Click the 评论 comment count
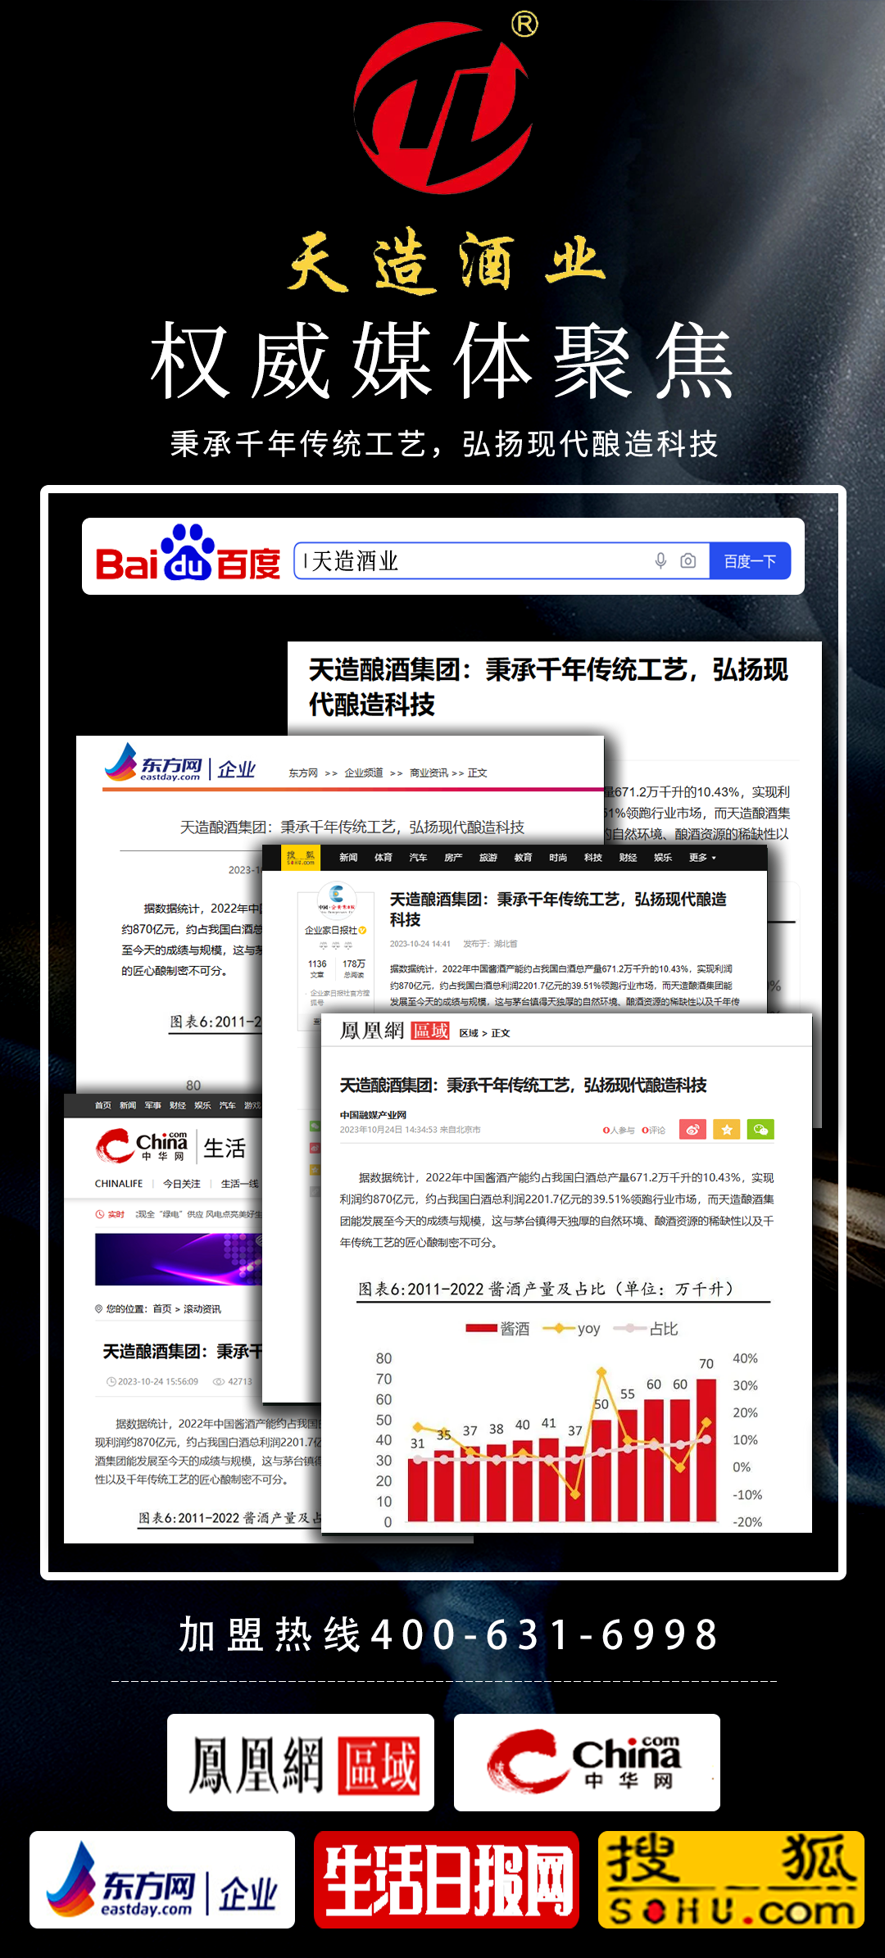The height and width of the screenshot is (1958, 885). coord(654,1131)
